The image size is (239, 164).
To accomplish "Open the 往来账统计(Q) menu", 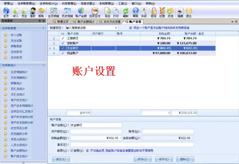I will pos(49,3).
